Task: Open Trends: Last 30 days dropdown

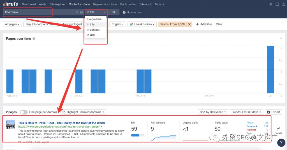Action: [x=246, y=112]
